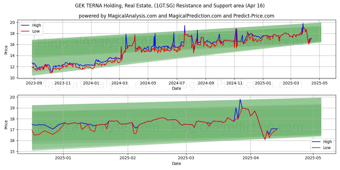The width and height of the screenshot is (340, 170).
Task: Click the 'Date' axis label under top chart
Action: (x=177, y=88)
